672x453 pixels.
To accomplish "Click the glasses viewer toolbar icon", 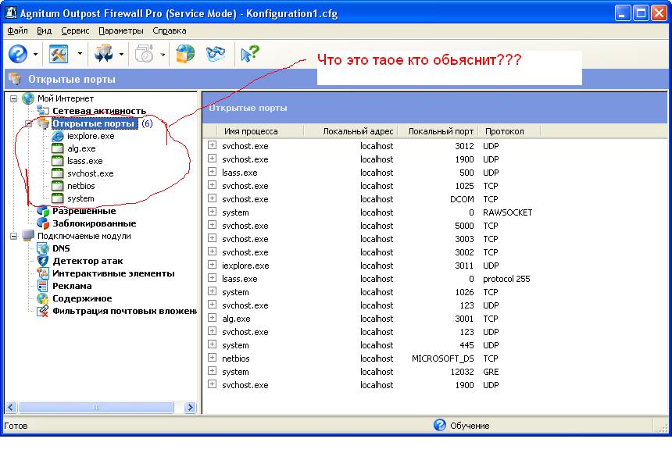I will [216, 54].
